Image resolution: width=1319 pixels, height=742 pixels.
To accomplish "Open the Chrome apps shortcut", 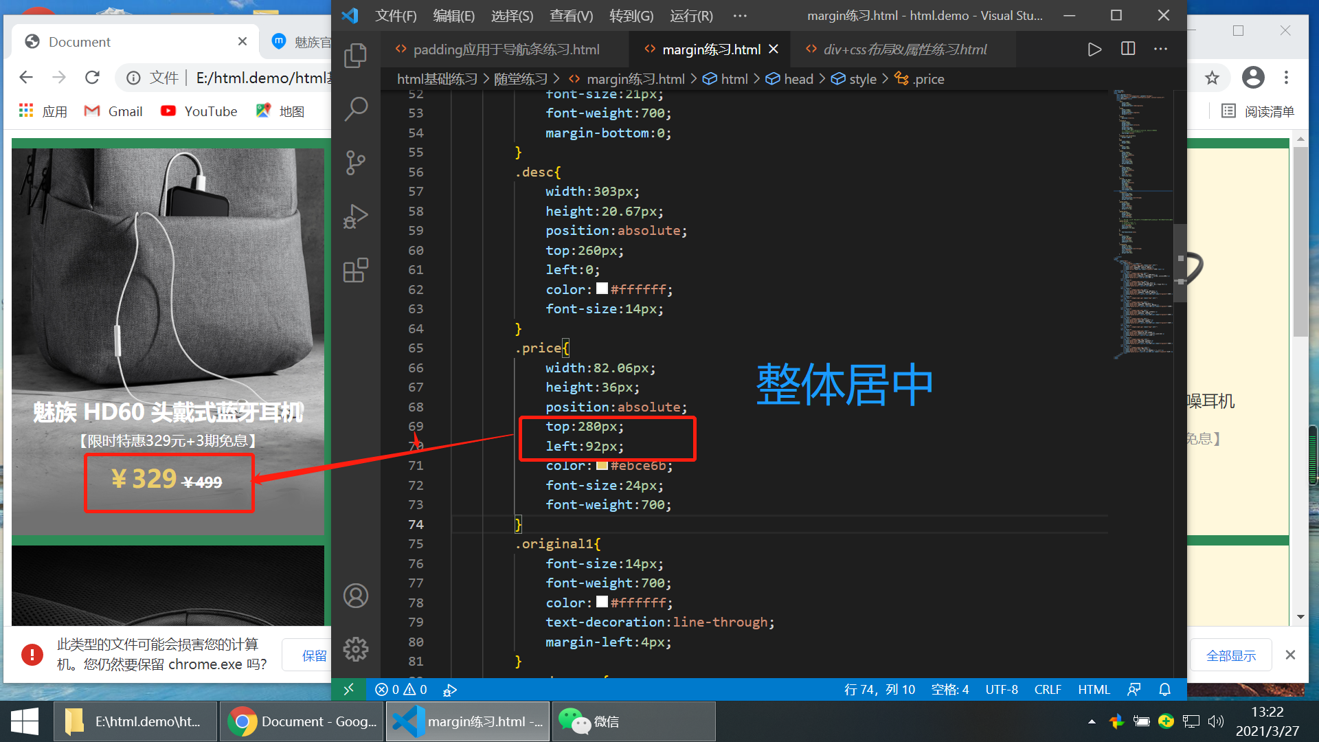I will [x=43, y=111].
